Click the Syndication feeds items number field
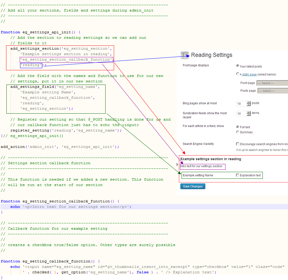The height and width of the screenshot is (280, 288). coord(241,114)
